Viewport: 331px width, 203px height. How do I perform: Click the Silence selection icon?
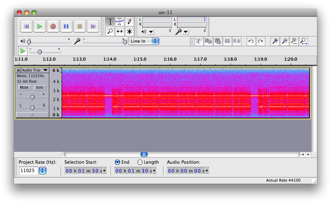pyautogui.click(x=237, y=41)
